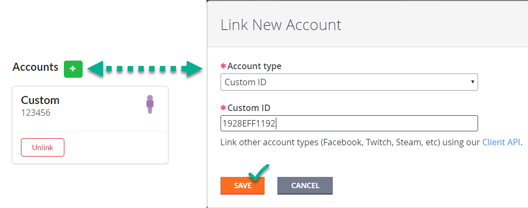Cancel the Link New Account dialog
The image size is (528, 208).
[x=305, y=185]
